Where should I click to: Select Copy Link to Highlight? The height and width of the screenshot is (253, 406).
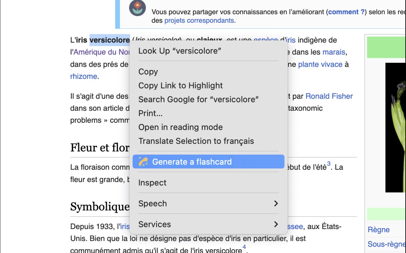pos(180,86)
